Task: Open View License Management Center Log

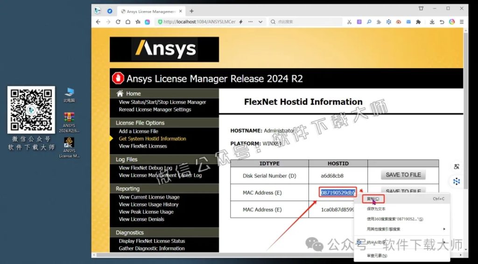Action: [161, 175]
